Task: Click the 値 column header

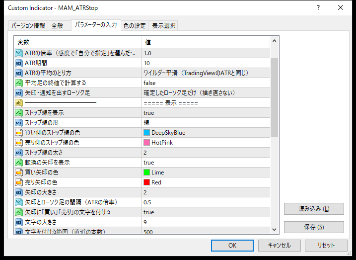Action: click(206, 42)
